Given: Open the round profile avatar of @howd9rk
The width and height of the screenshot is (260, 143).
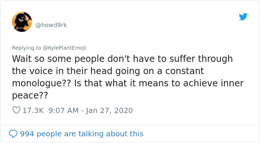Looking at the screenshot, I should pyautogui.click(x=22, y=22).
